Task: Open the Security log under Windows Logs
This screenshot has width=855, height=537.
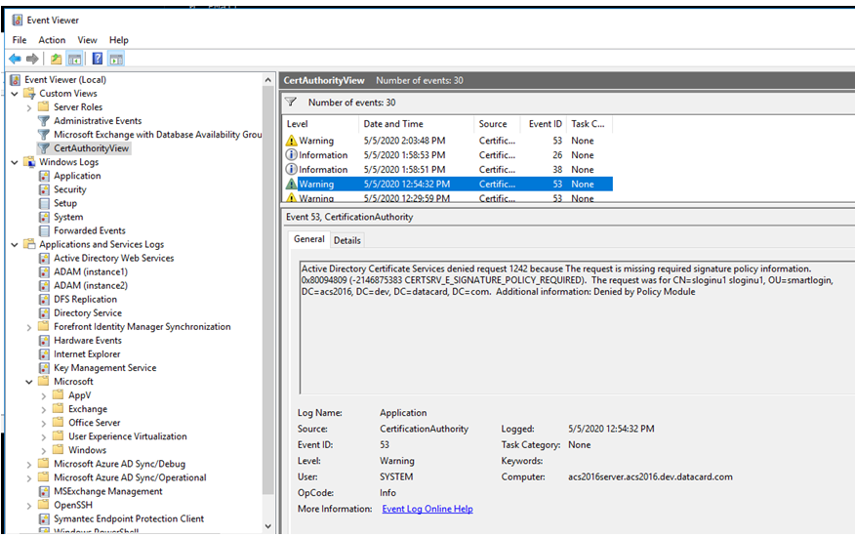Action: pos(69,189)
